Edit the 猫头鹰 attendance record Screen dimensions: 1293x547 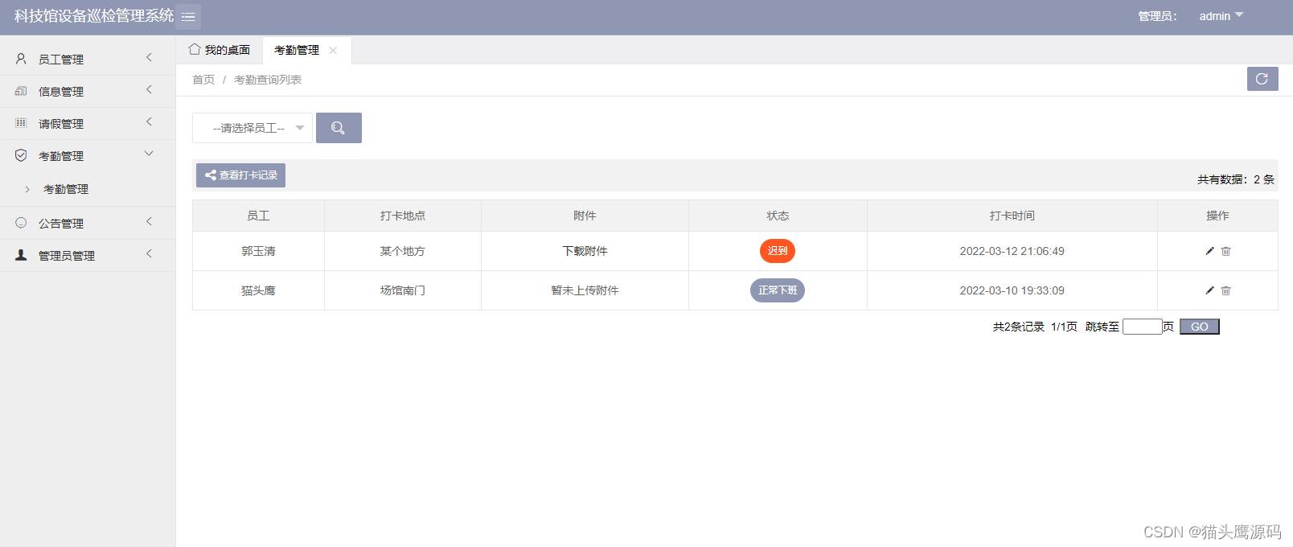click(1209, 290)
